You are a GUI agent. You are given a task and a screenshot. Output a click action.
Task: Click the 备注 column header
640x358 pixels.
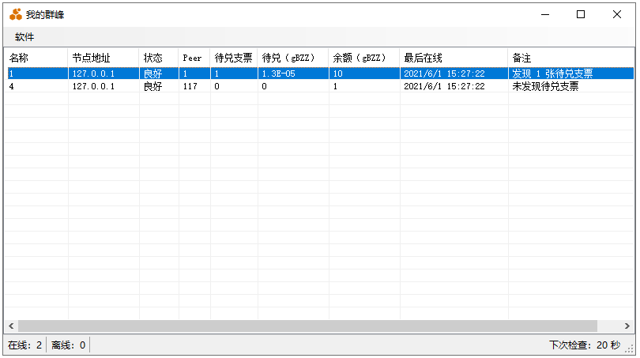(569, 58)
